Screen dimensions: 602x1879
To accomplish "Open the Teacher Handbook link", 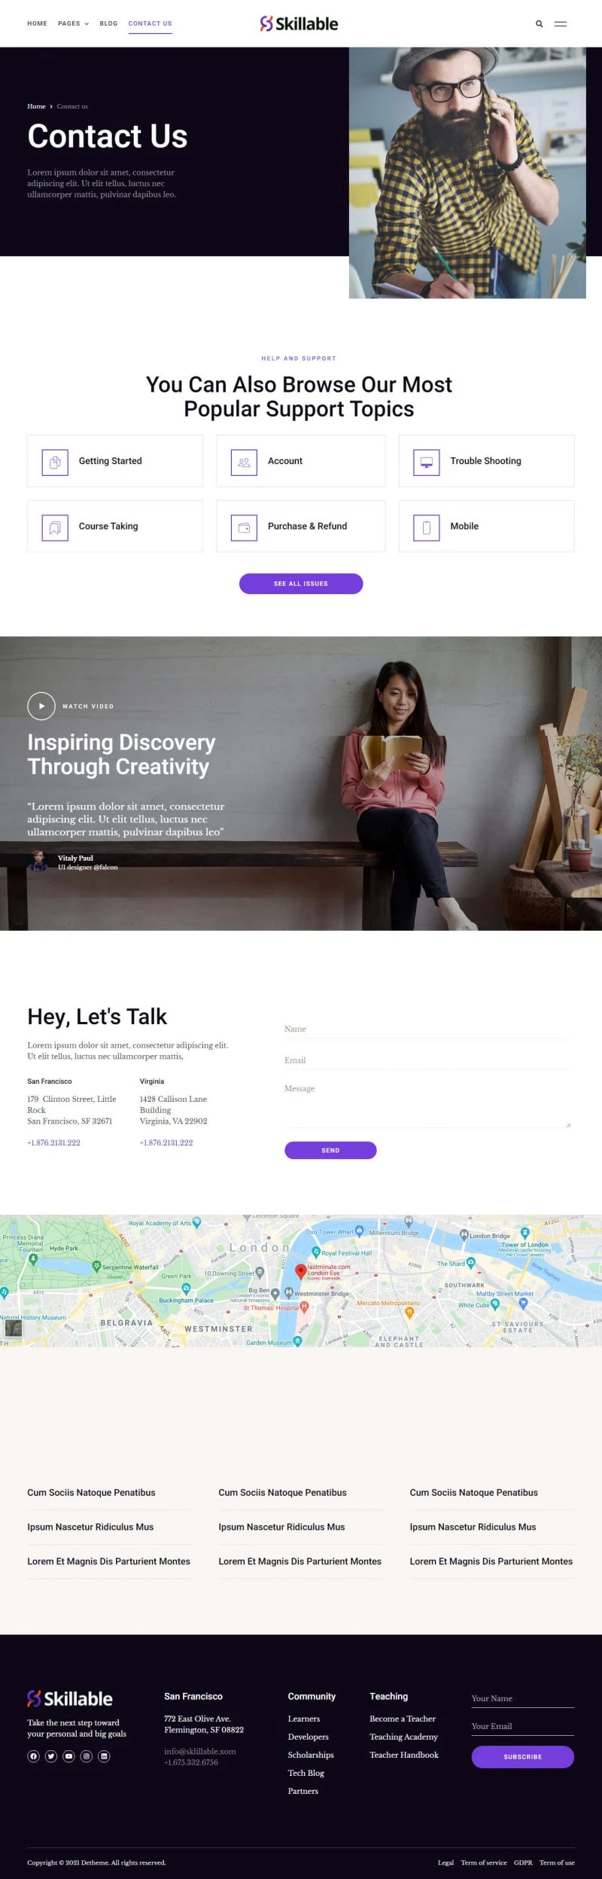I will [x=404, y=1755].
